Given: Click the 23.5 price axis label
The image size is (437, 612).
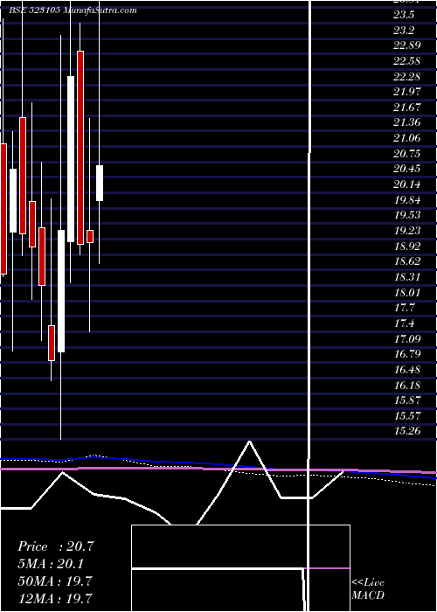Looking at the screenshot, I should tap(403, 15).
